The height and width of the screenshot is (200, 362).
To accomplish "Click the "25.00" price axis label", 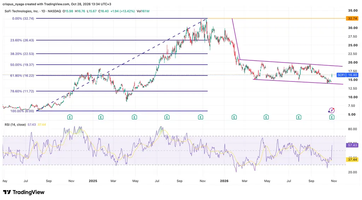I will coord(353,45).
